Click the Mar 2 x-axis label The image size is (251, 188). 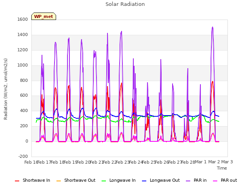[x=214, y=162]
